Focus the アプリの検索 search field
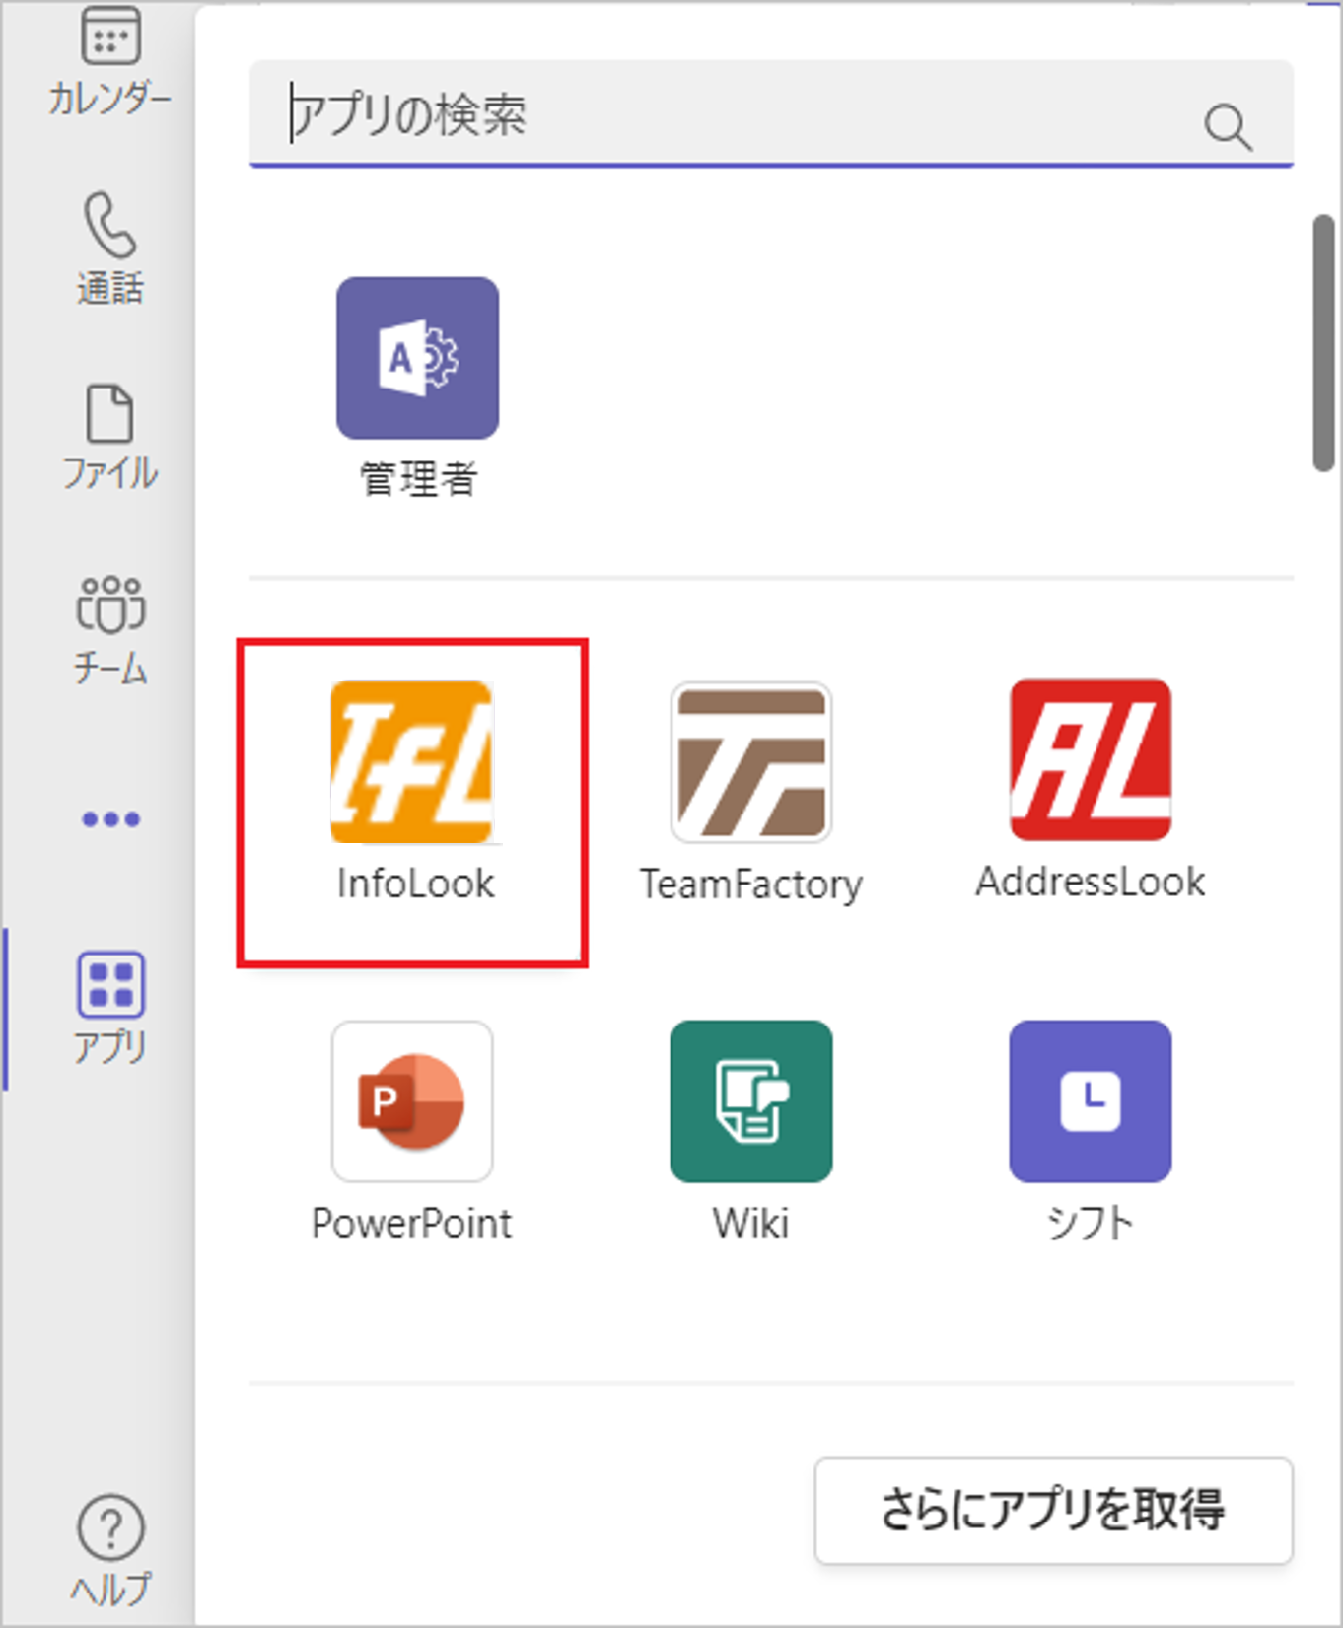Image resolution: width=1343 pixels, height=1628 pixels. coord(771,113)
